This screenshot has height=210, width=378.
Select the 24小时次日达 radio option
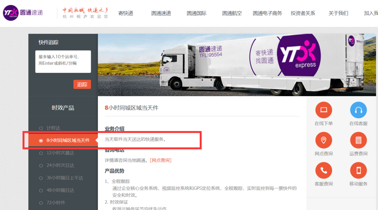tap(41, 165)
